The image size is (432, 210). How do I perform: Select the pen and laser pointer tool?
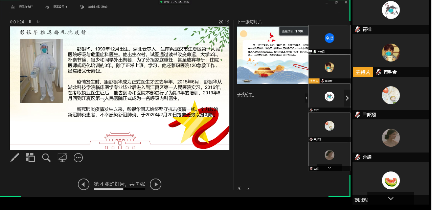pos(15,158)
